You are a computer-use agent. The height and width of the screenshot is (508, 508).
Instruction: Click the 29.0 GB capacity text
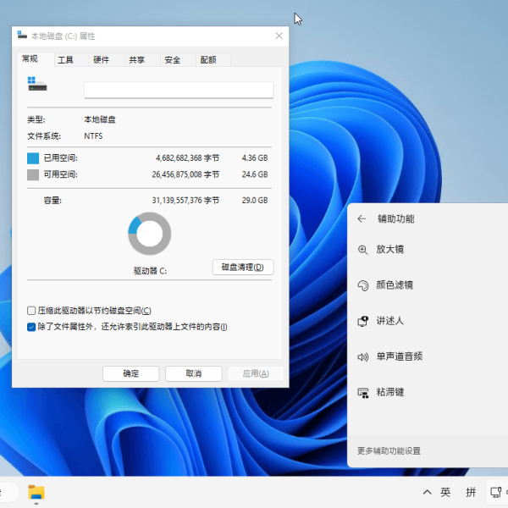(255, 201)
